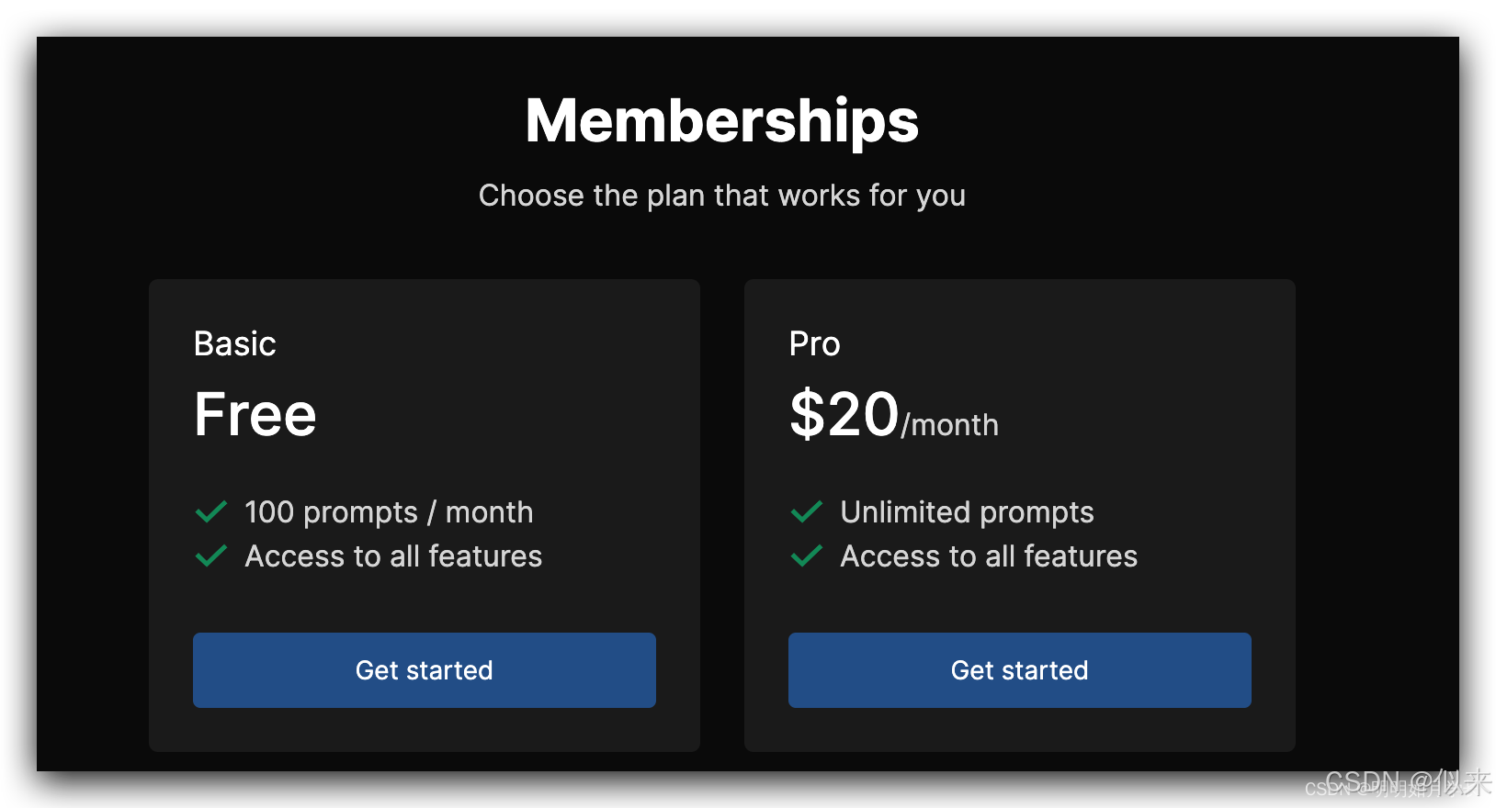
Task: Select the Pro plan title
Action: [814, 343]
